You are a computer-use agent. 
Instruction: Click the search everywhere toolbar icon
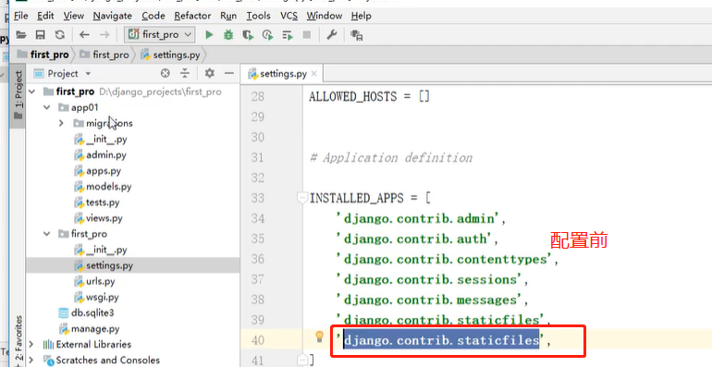[356, 35]
